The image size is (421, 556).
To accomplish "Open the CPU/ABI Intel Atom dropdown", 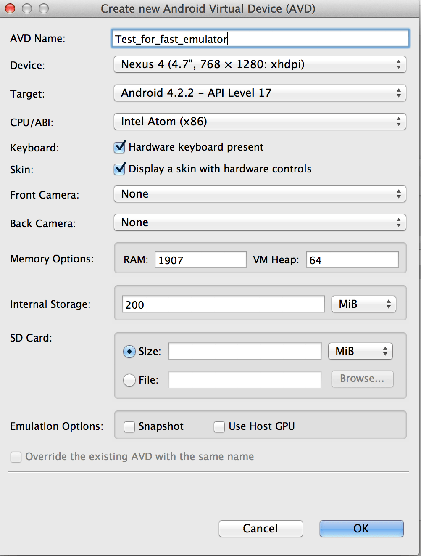I will (260, 122).
